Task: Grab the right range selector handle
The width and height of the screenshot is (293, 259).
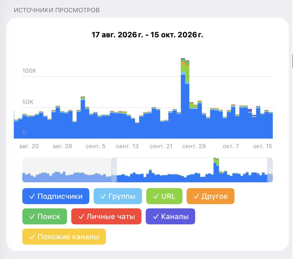Action: click(x=270, y=170)
